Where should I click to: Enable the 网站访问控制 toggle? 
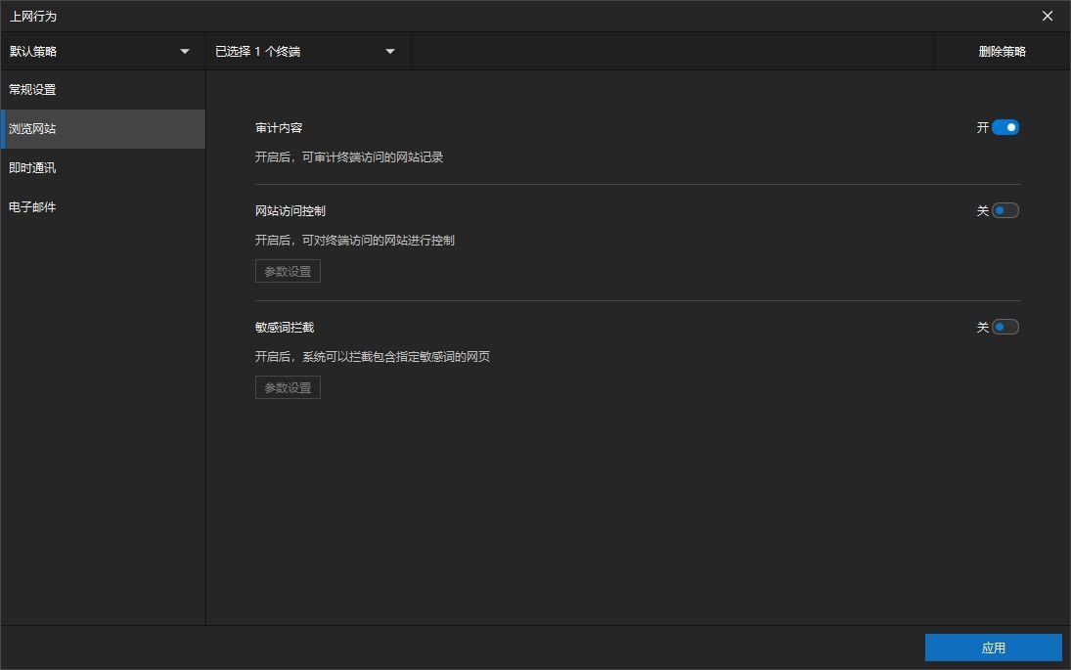pos(1004,210)
